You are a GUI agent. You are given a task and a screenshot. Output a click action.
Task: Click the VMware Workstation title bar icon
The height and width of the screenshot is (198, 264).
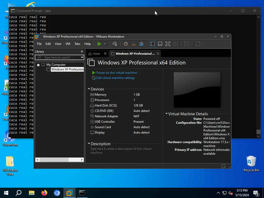pyautogui.click(x=37, y=37)
